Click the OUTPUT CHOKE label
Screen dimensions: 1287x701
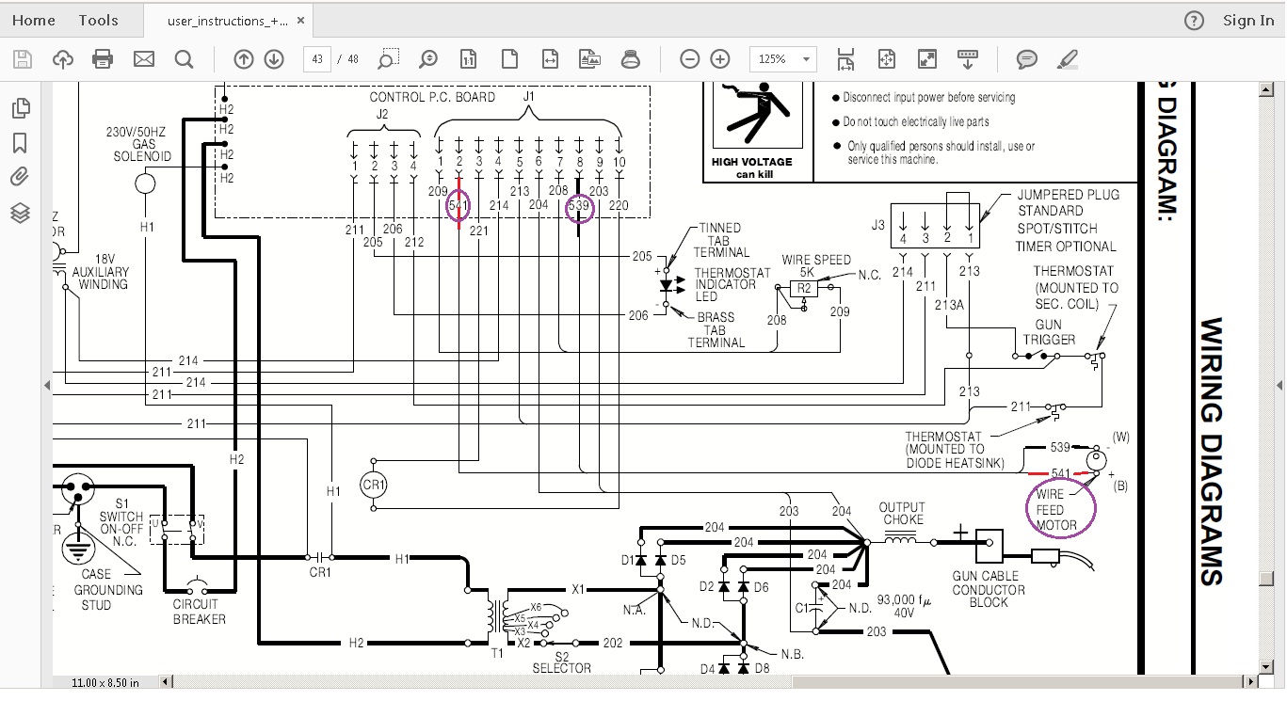coord(902,513)
